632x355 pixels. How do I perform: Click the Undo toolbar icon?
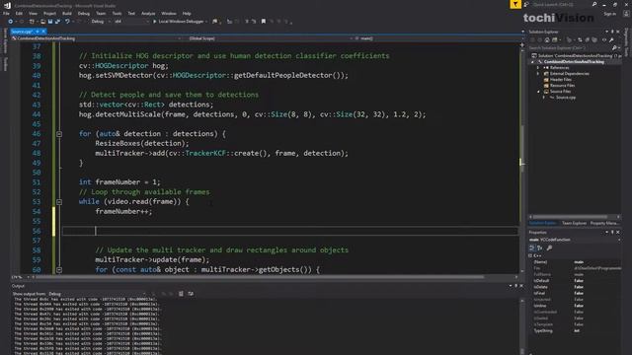[x=67, y=22]
